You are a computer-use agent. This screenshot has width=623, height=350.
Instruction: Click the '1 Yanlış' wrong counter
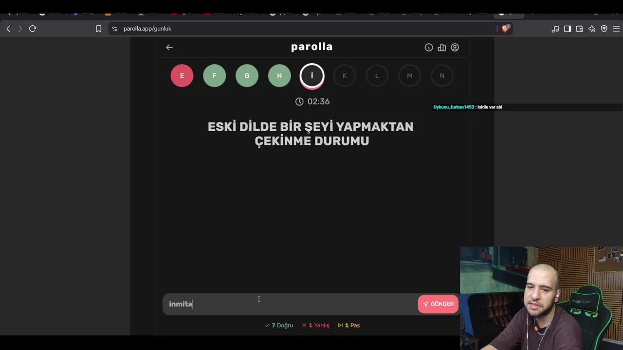(315, 325)
